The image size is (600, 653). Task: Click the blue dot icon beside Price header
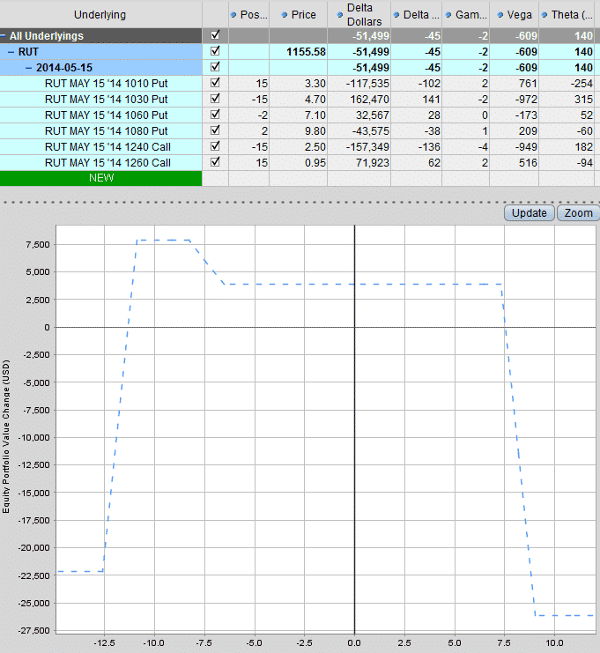285,15
